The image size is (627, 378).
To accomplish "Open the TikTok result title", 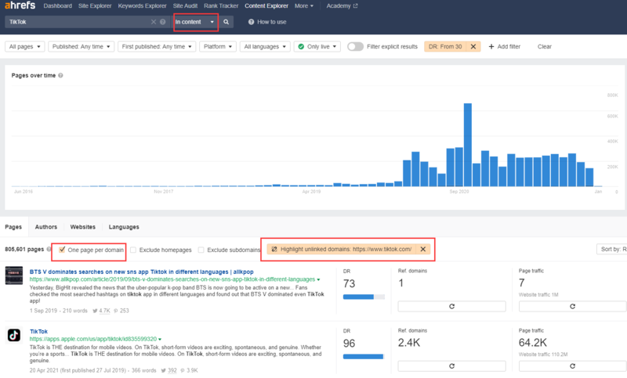I will pos(38,332).
